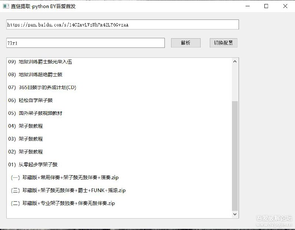Click the scrollbar up arrow
This screenshot has width=295, height=230.
coord(235,61)
